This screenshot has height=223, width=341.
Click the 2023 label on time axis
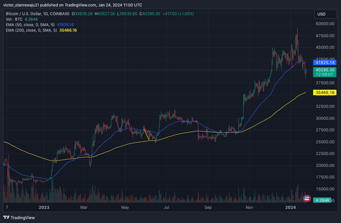click(x=44, y=208)
